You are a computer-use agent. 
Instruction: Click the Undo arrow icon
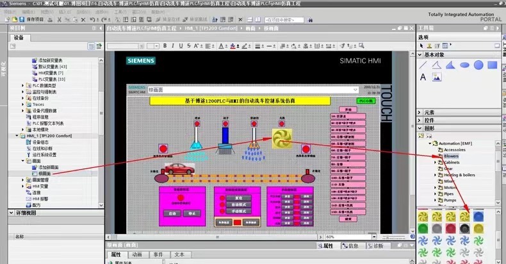92,20
